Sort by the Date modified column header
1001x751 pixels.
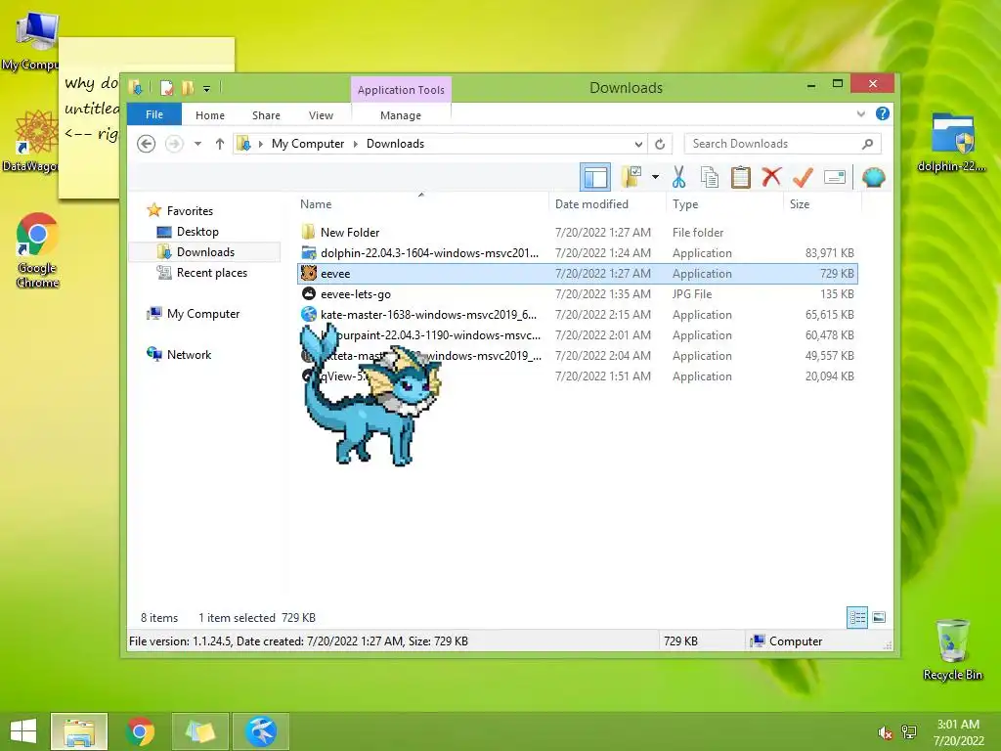(x=591, y=204)
